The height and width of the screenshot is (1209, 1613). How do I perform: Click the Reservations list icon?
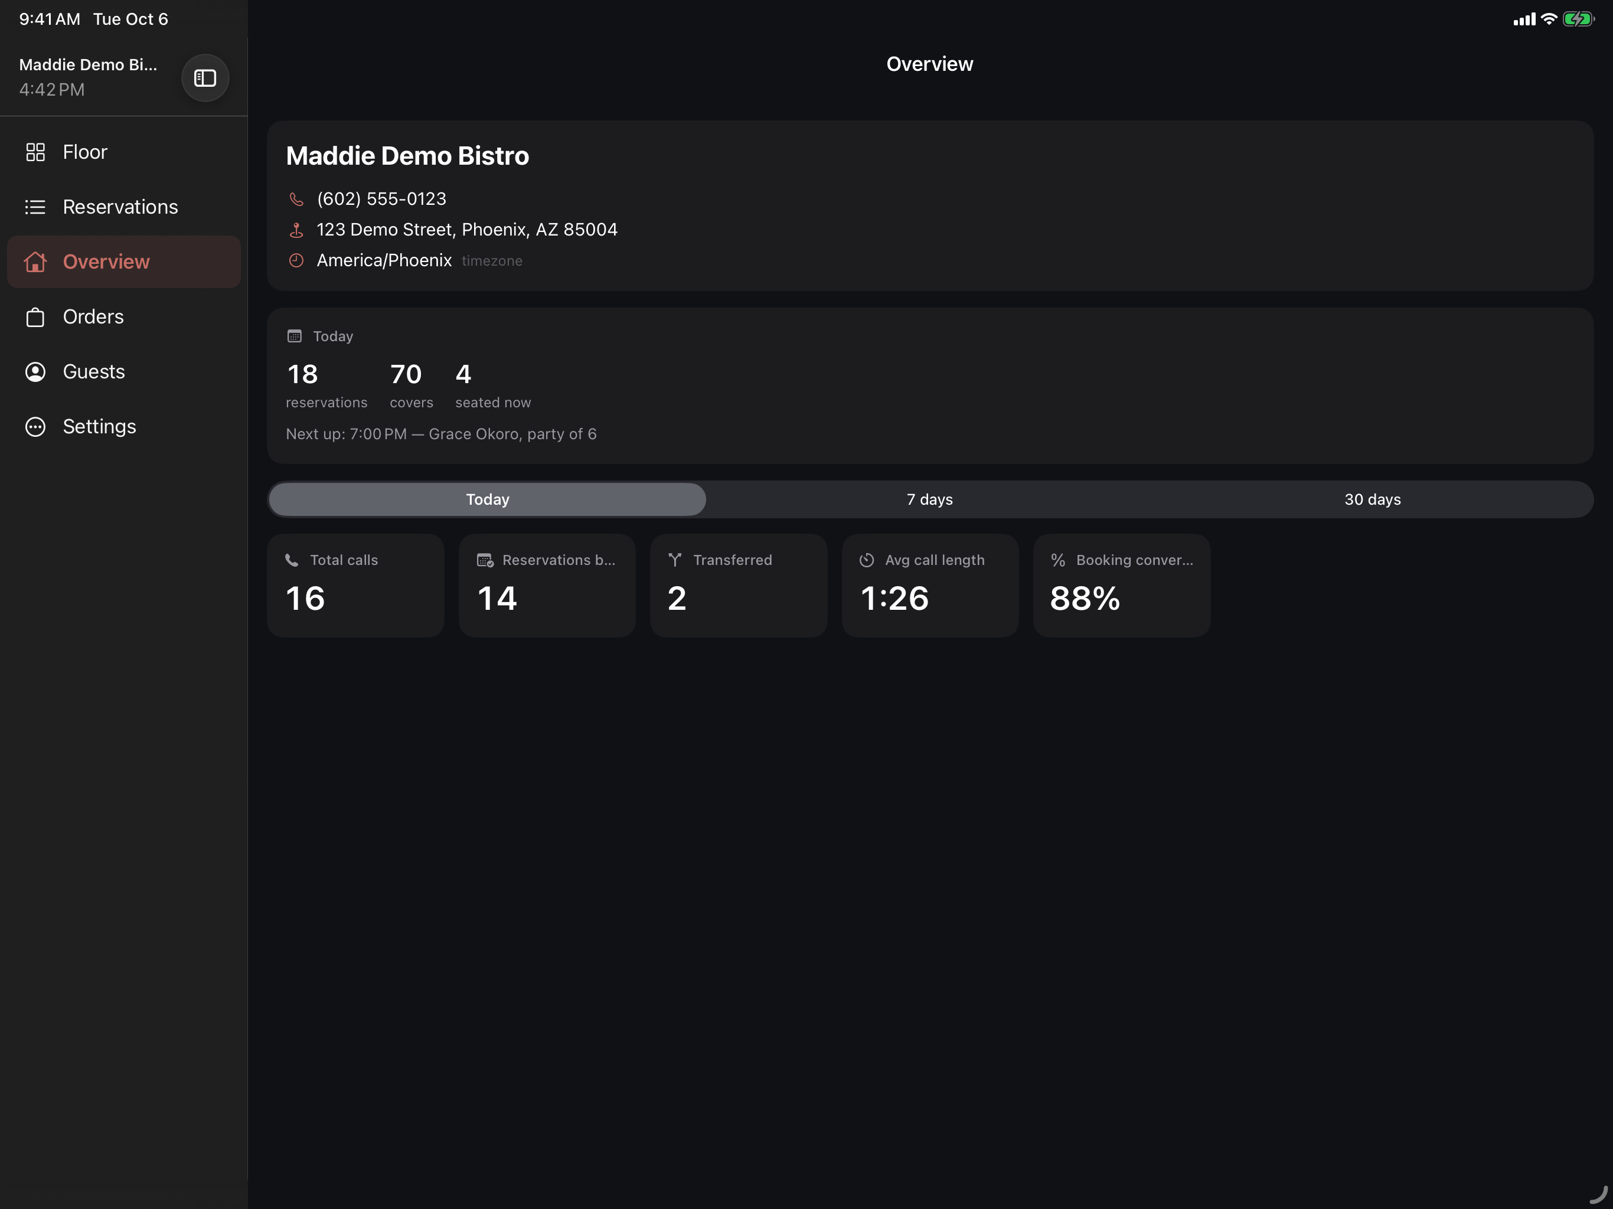click(x=35, y=207)
